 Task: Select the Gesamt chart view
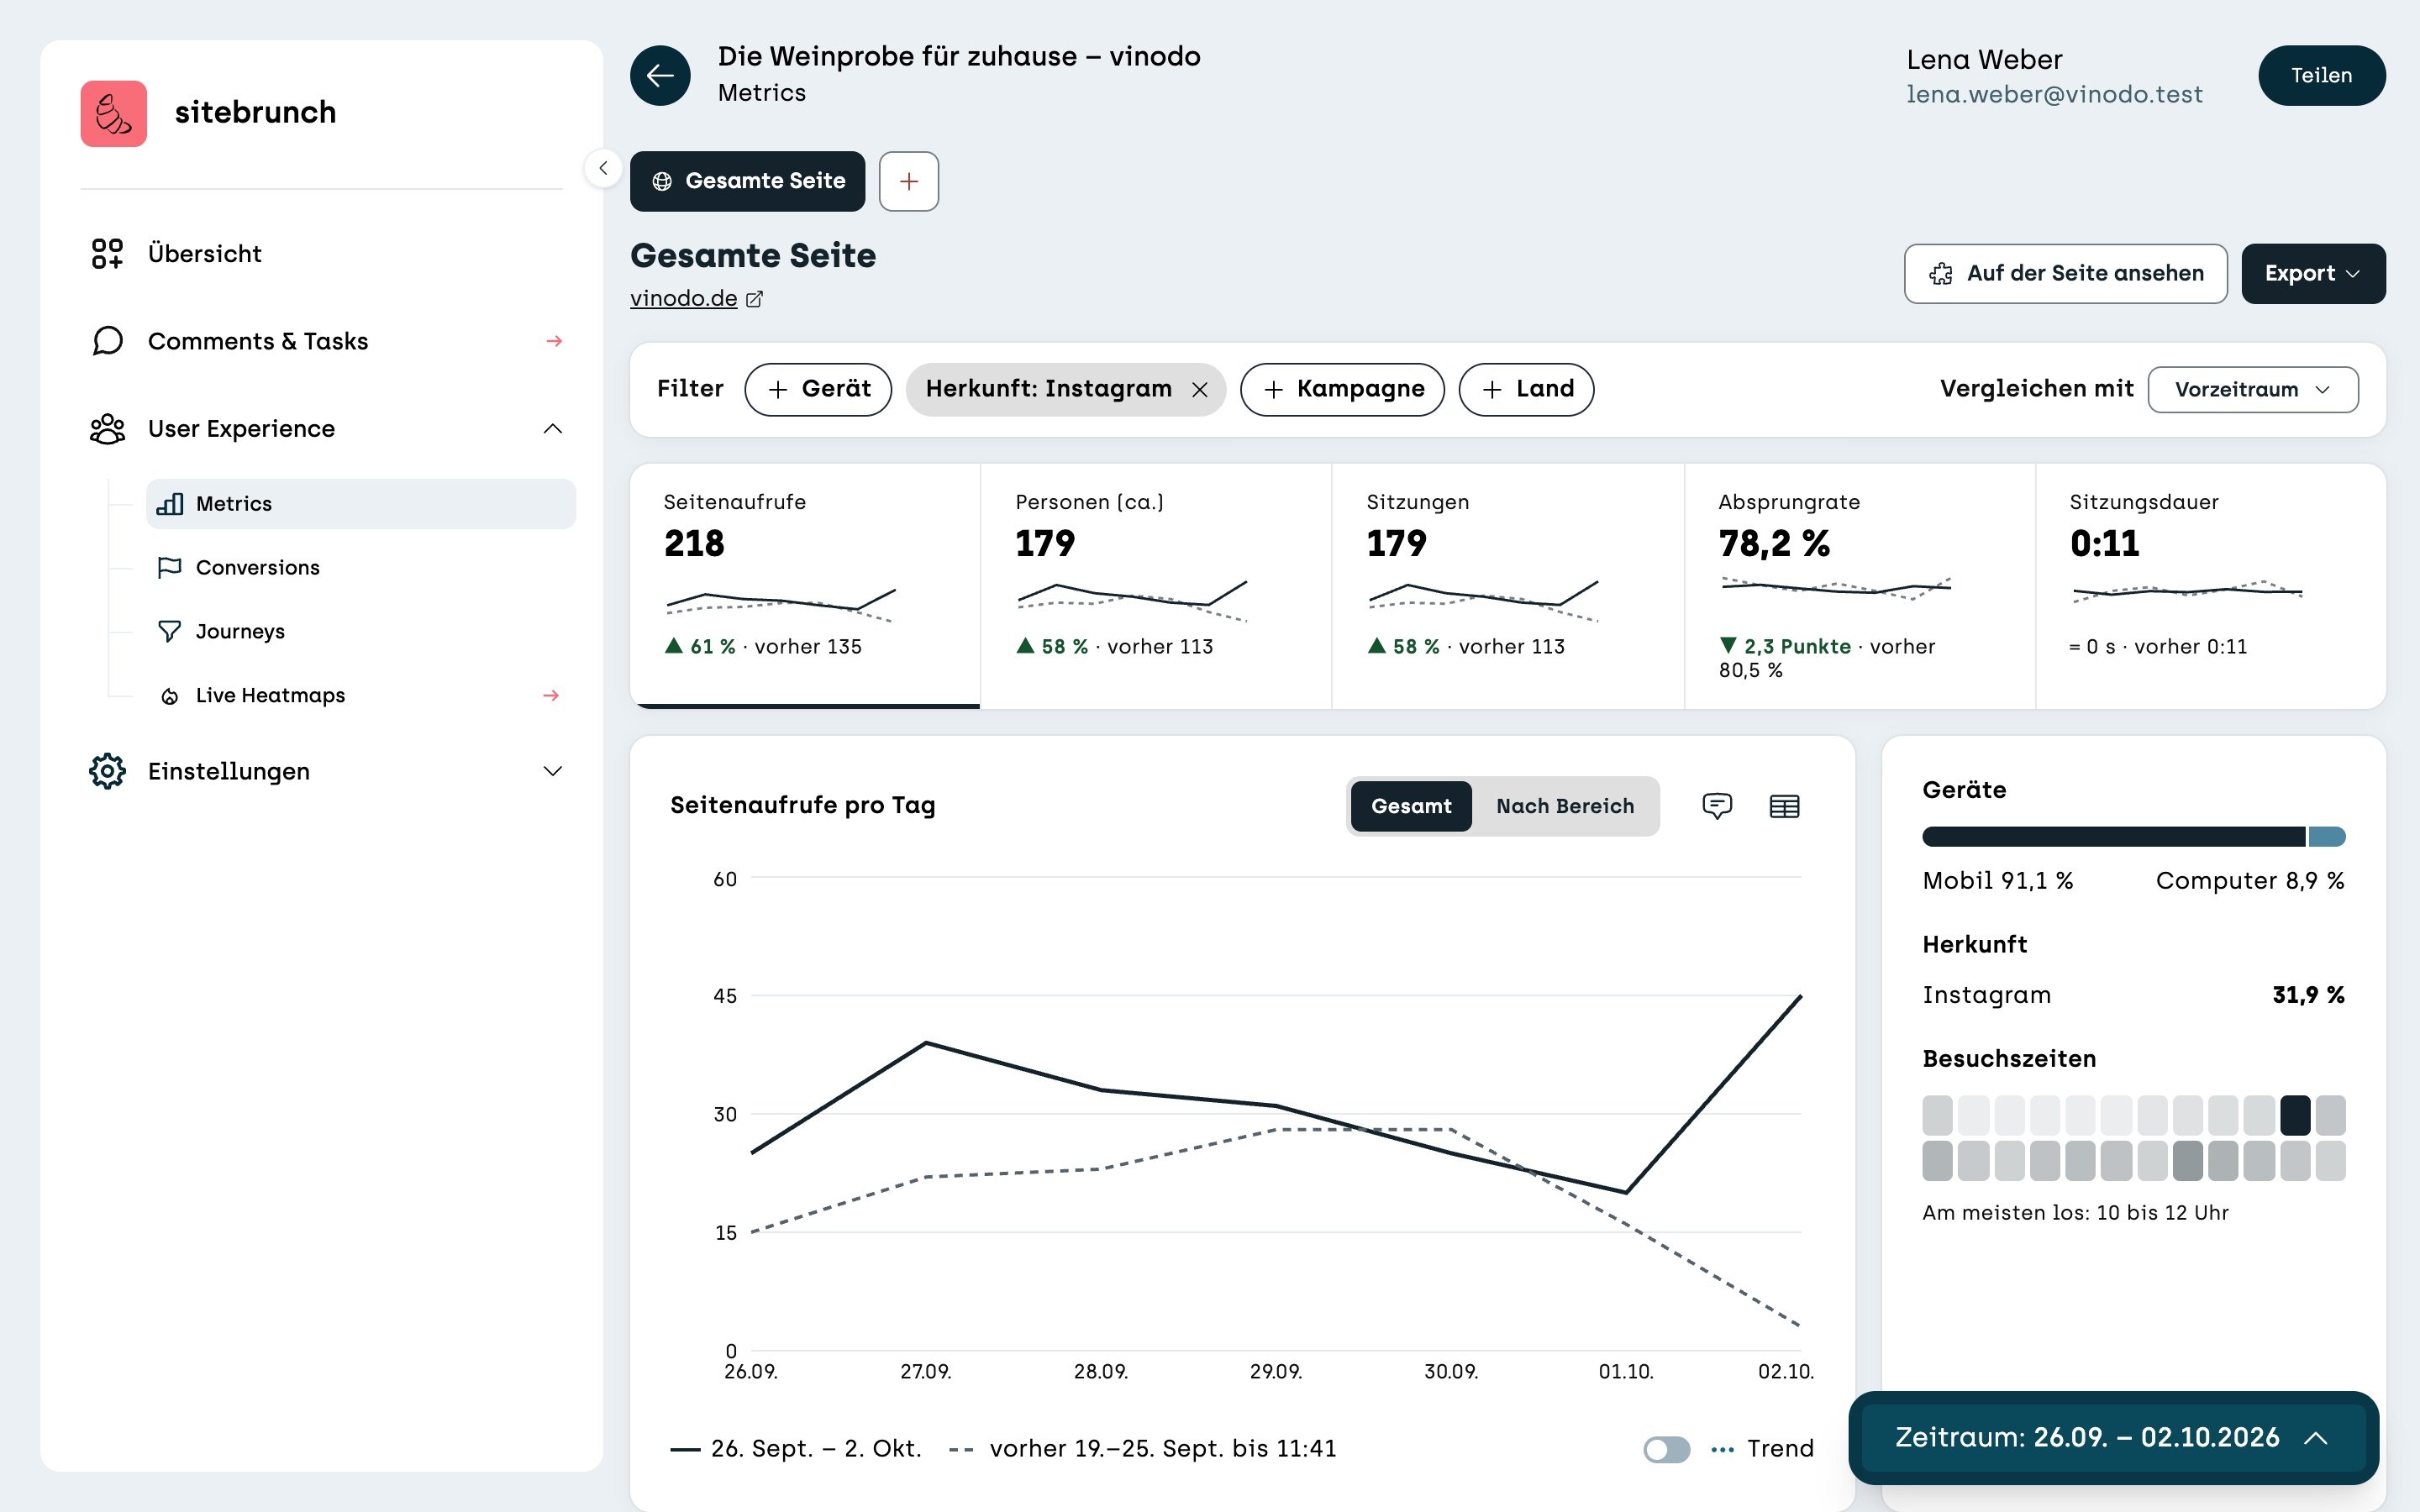pos(1410,806)
